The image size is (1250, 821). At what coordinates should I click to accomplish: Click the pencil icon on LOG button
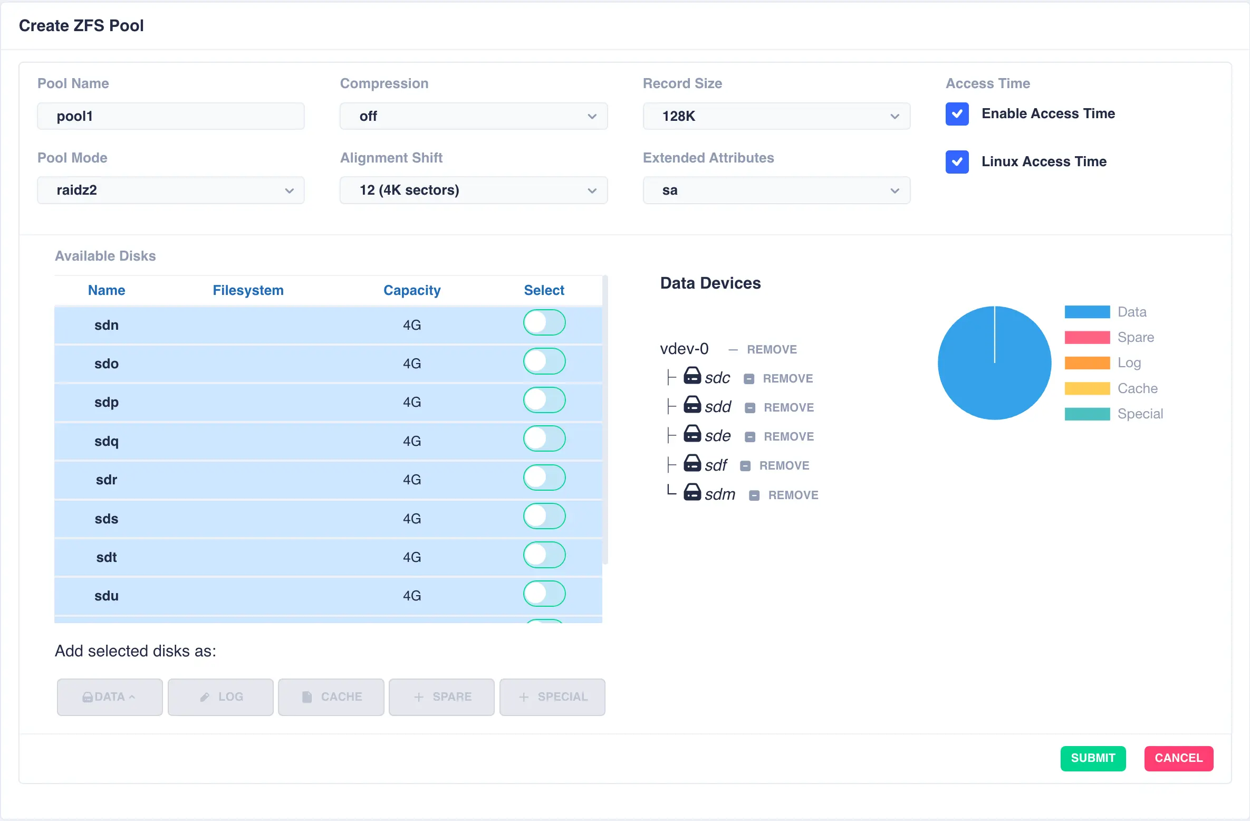coord(205,697)
